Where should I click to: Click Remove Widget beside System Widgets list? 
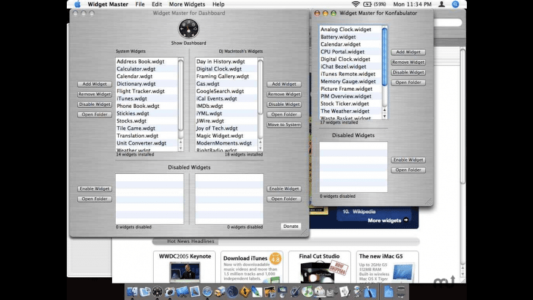click(94, 94)
